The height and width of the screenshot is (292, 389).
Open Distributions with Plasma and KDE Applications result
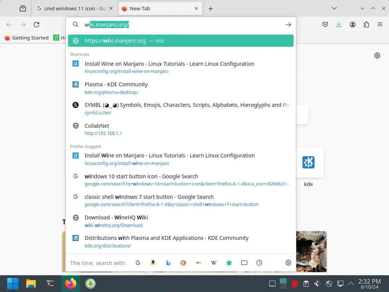(180, 241)
